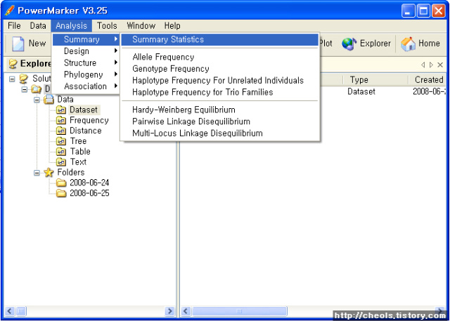Click the right pane scrollbar left arrow
The height and width of the screenshot is (321, 450).
coord(186,311)
